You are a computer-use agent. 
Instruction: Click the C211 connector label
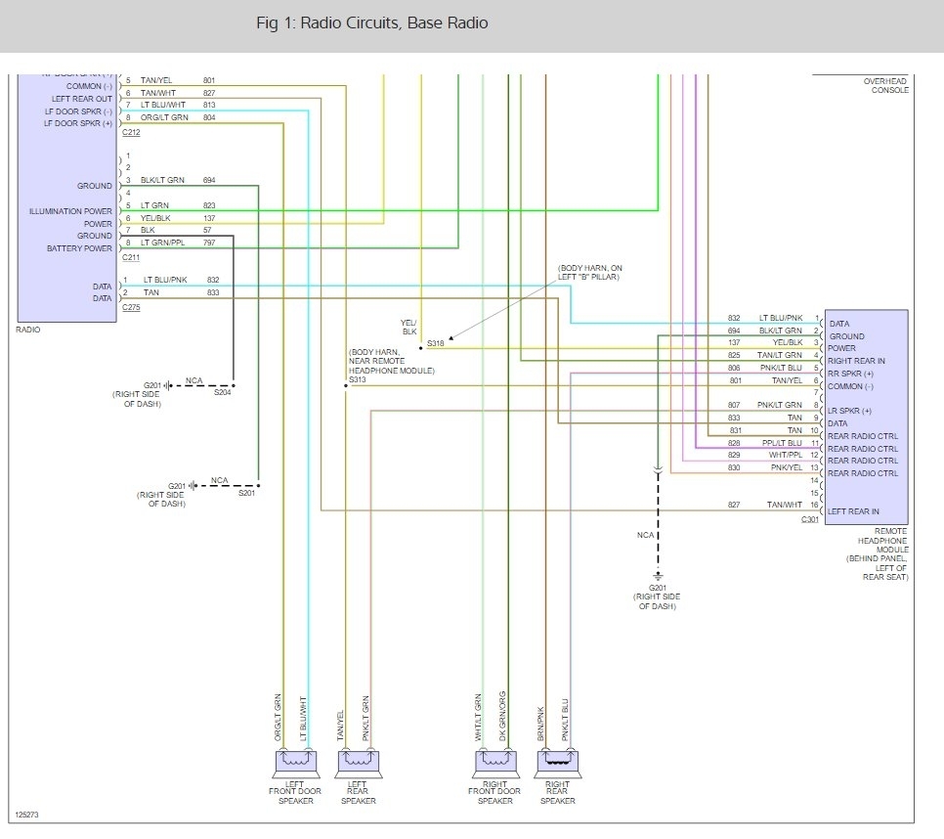(x=131, y=257)
